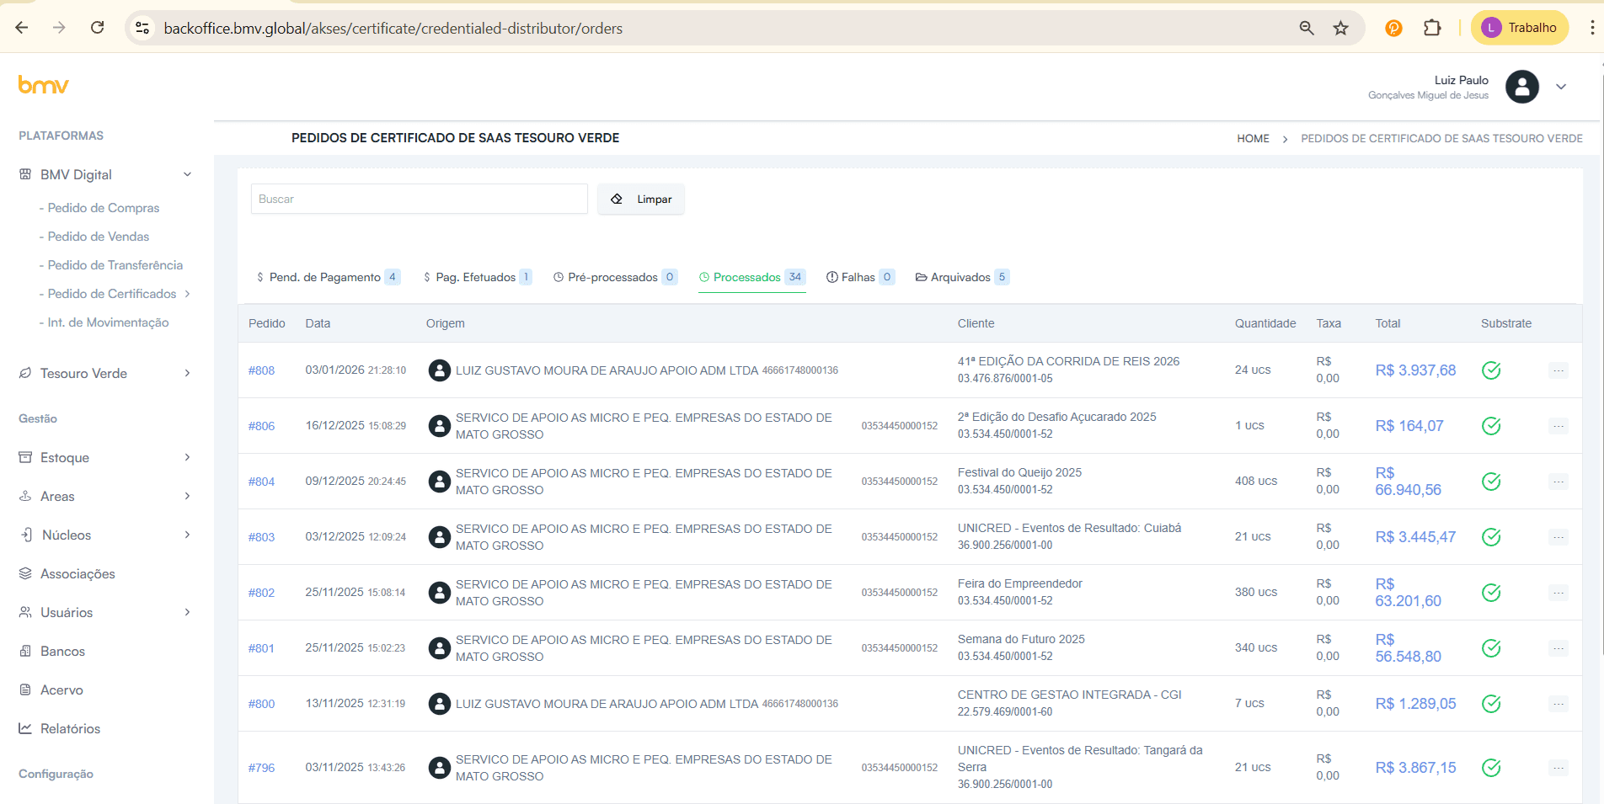Open order #803

pos(261,537)
